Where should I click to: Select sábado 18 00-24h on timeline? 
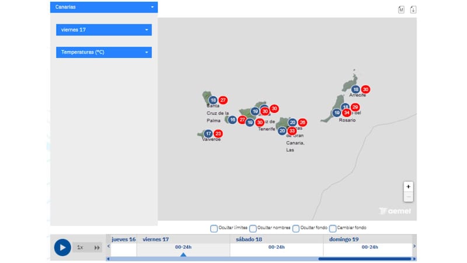(276, 247)
